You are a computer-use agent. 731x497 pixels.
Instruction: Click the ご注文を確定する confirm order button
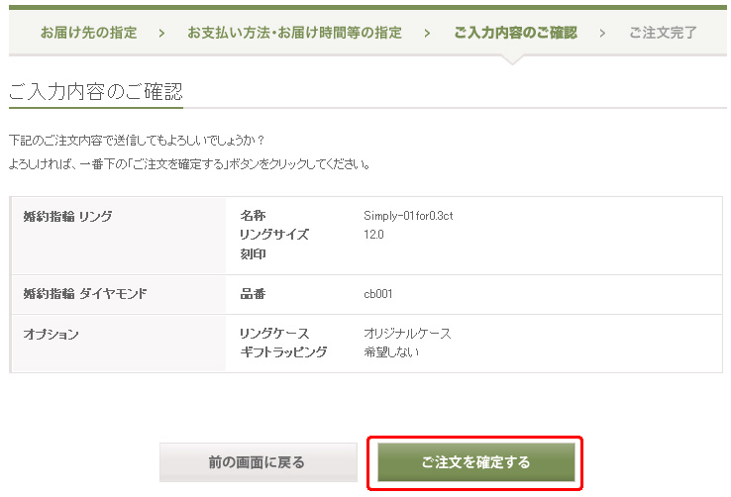pyautogui.click(x=475, y=462)
